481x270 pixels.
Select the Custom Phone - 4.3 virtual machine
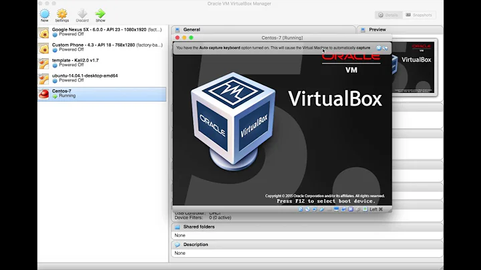pyautogui.click(x=102, y=47)
